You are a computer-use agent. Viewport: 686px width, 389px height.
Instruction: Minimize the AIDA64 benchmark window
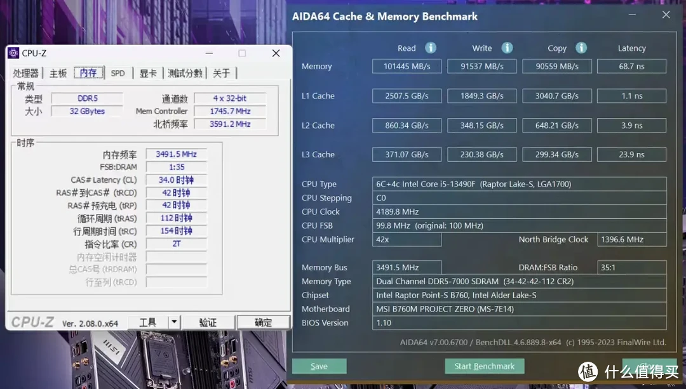click(x=632, y=15)
